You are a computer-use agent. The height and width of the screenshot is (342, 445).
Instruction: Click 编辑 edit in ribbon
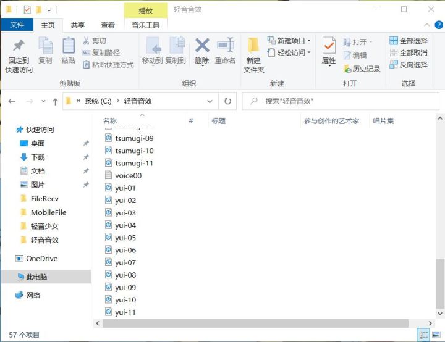tap(355, 56)
